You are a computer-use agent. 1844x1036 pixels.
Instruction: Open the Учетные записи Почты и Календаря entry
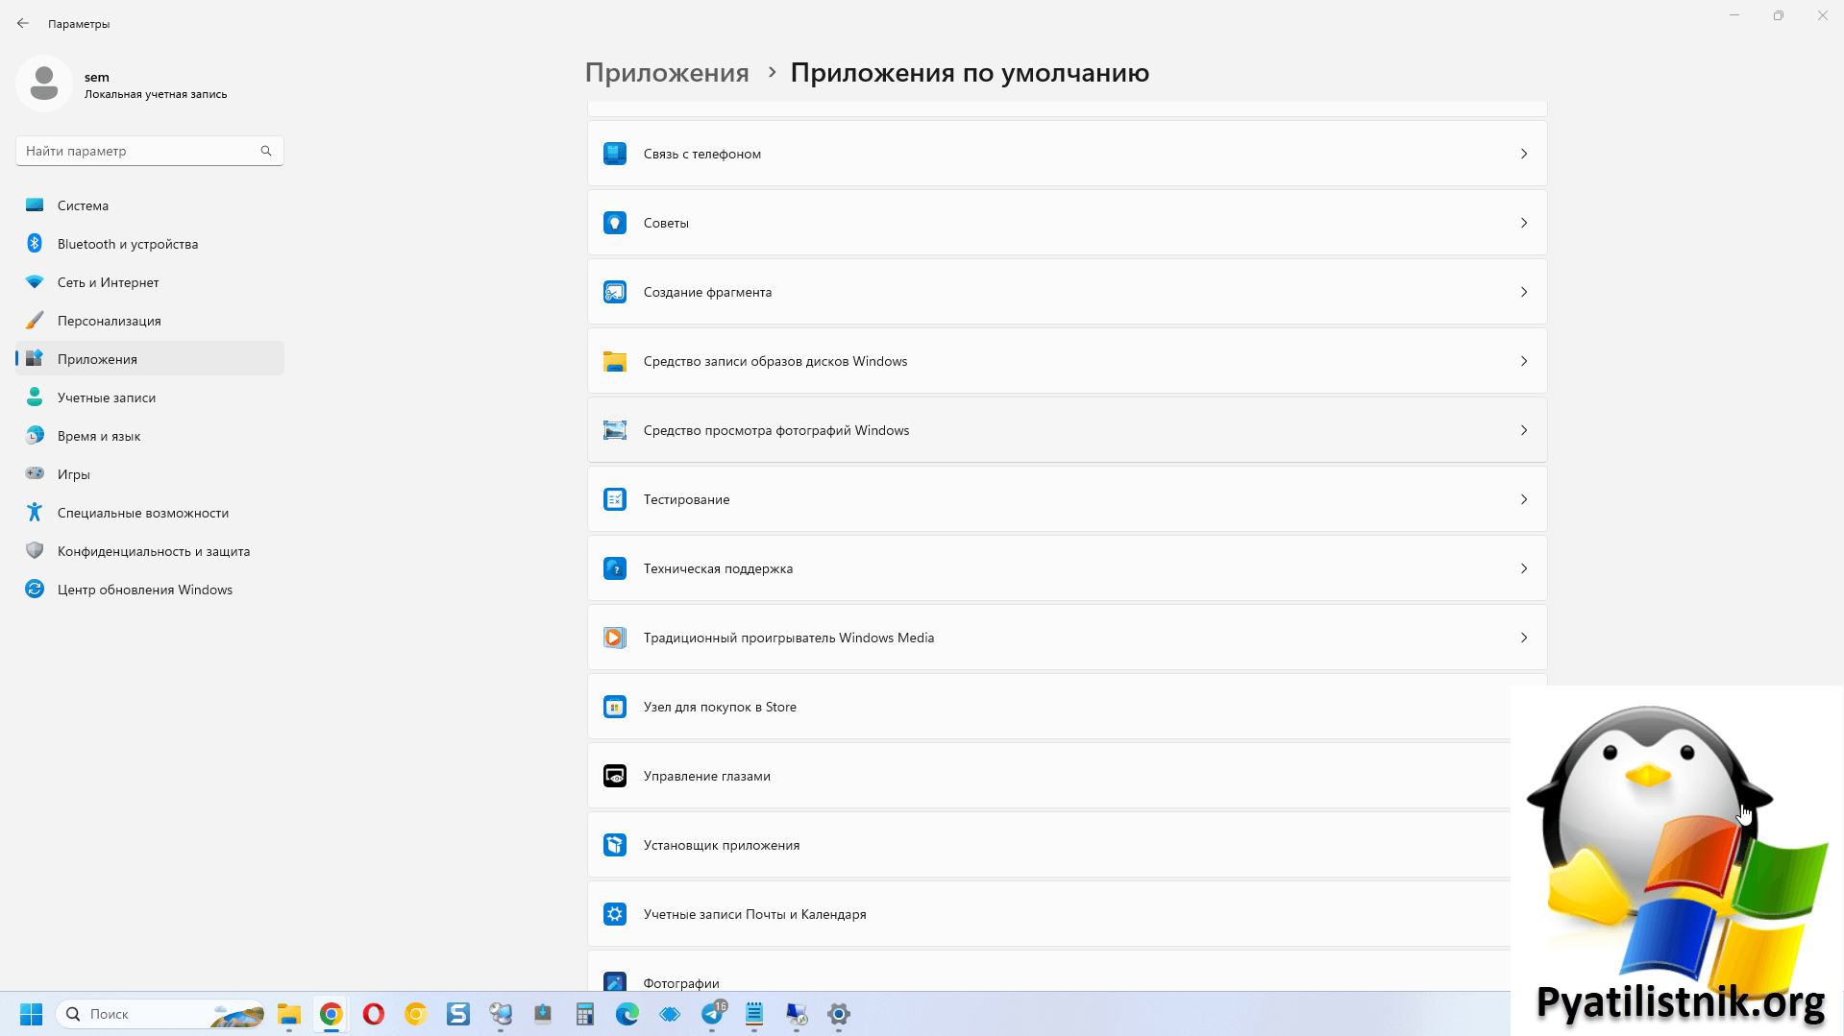coord(754,914)
